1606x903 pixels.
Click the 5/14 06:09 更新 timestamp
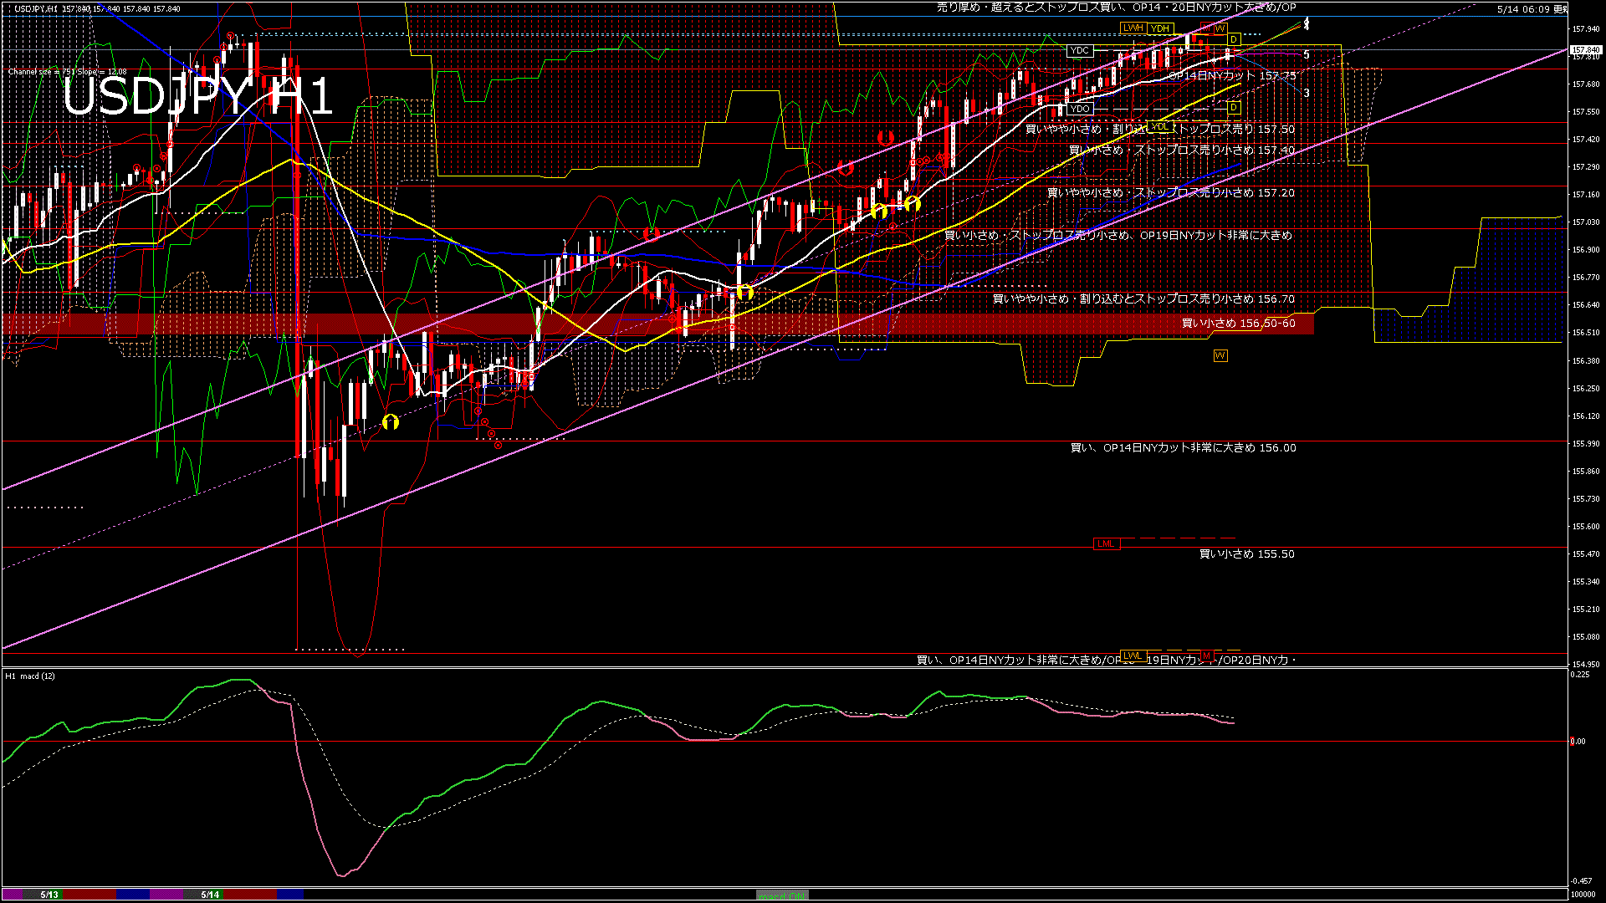coord(1532,9)
